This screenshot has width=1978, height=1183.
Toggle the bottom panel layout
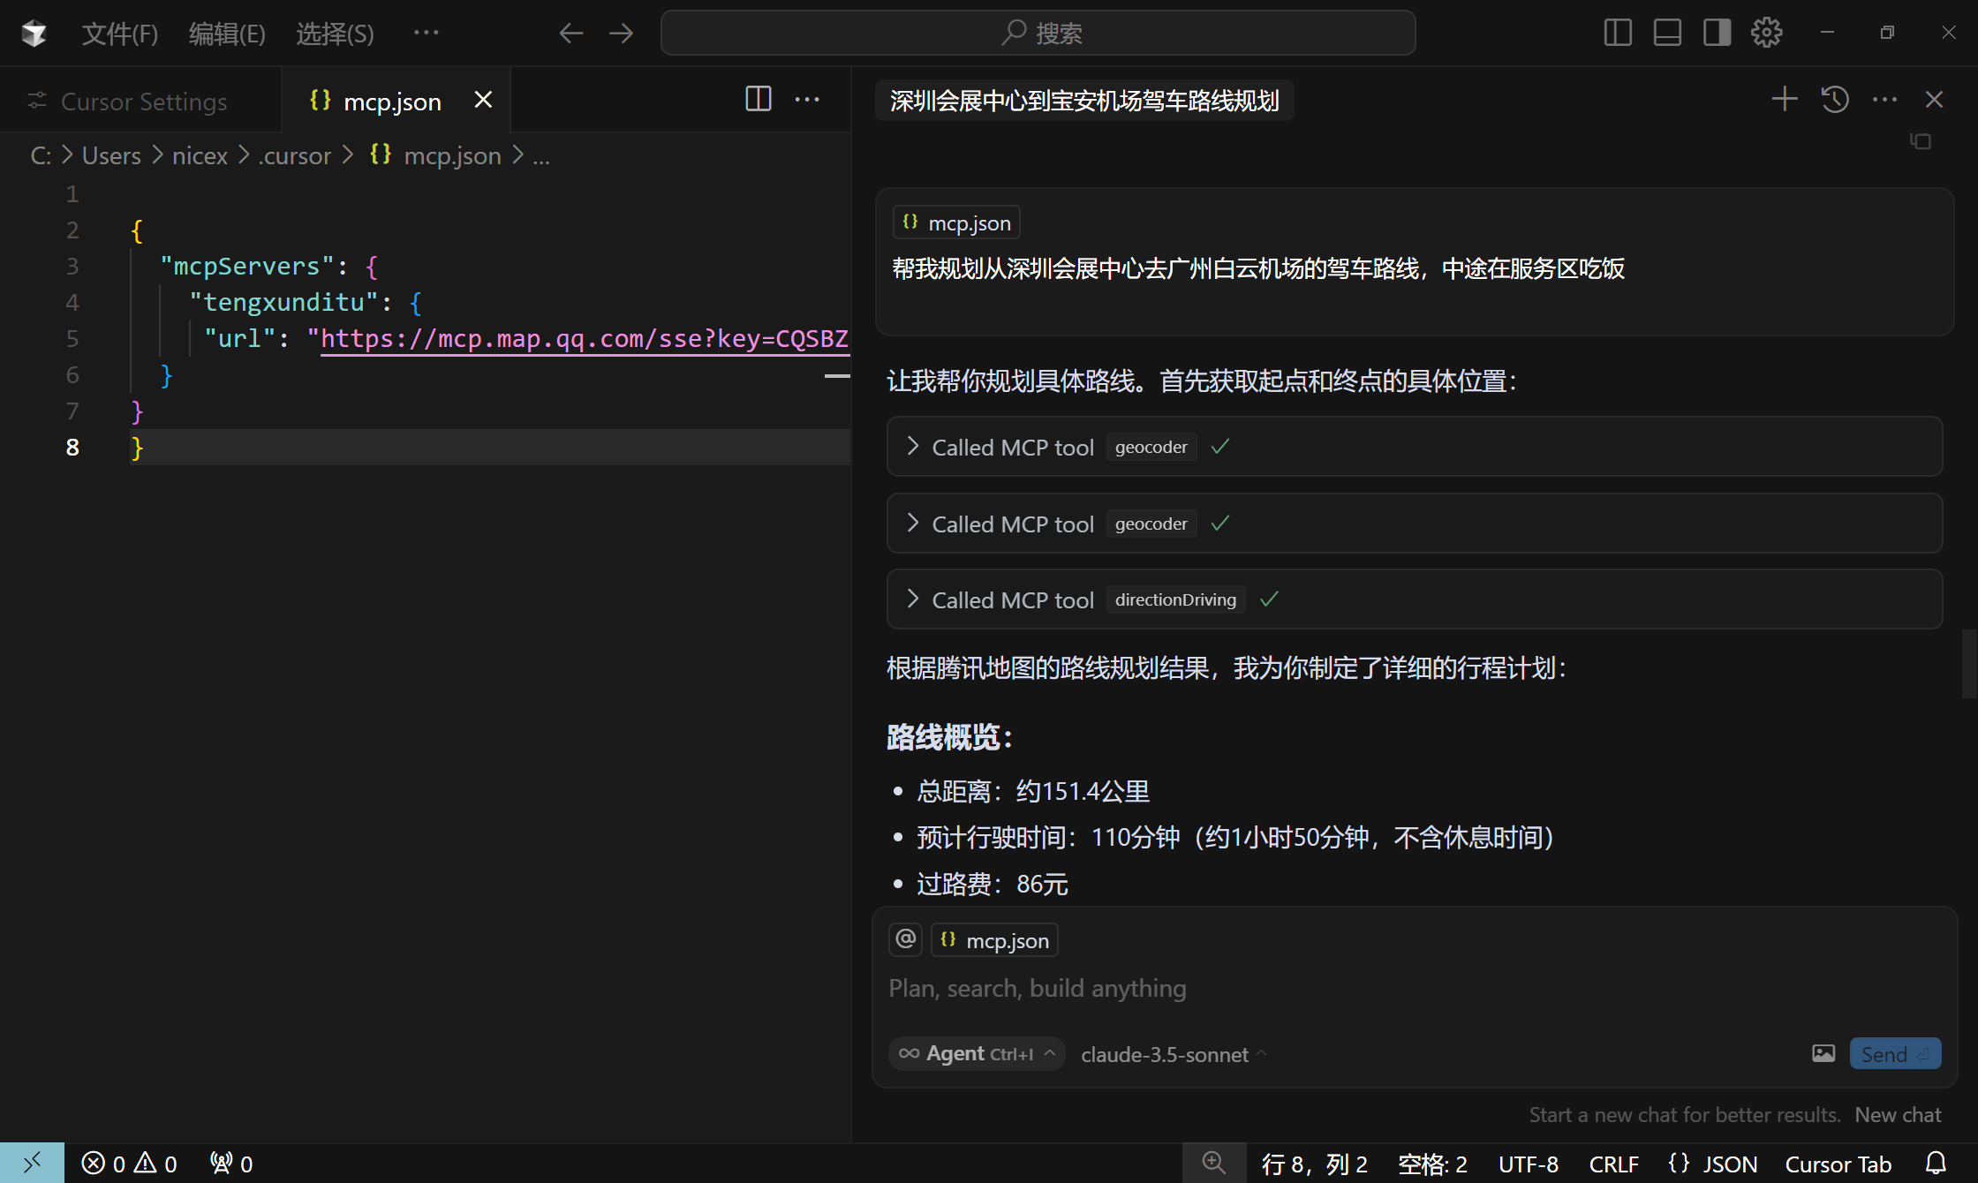pyautogui.click(x=1667, y=32)
